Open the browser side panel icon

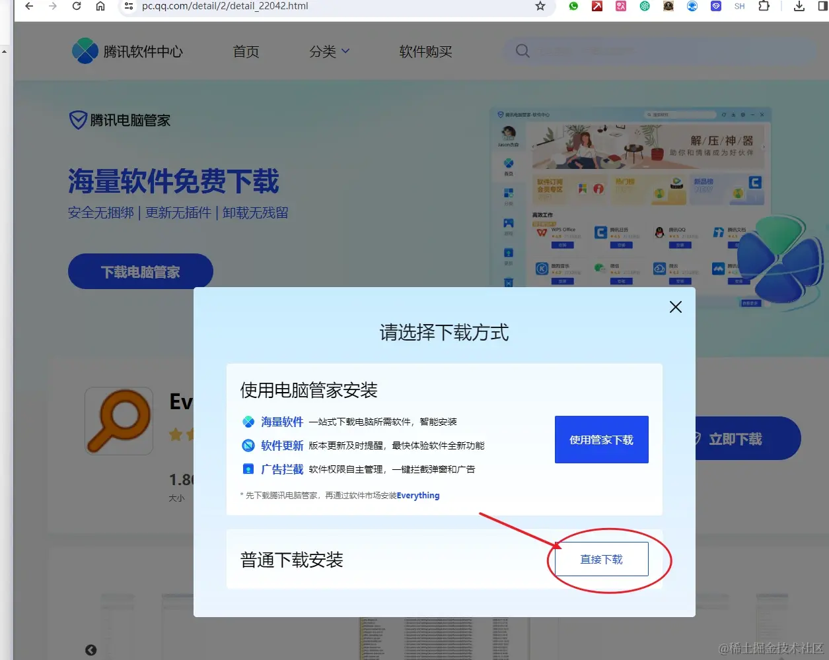coord(823,6)
